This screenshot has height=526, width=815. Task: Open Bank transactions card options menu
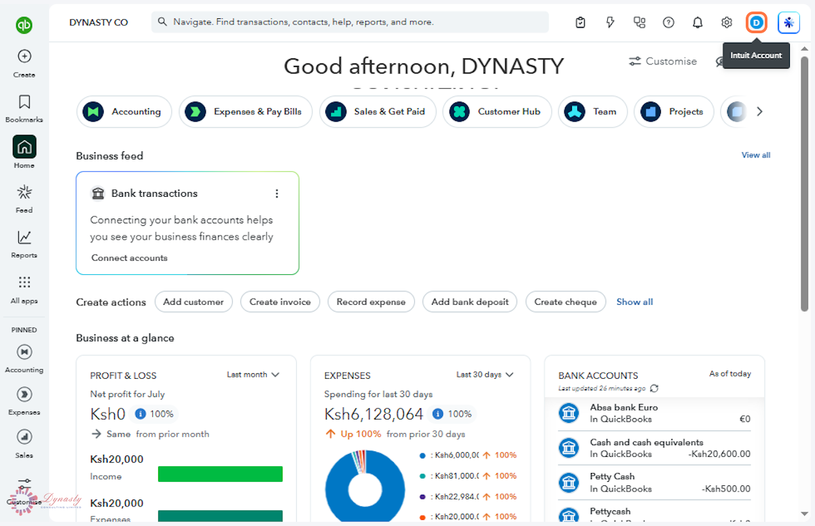point(276,193)
